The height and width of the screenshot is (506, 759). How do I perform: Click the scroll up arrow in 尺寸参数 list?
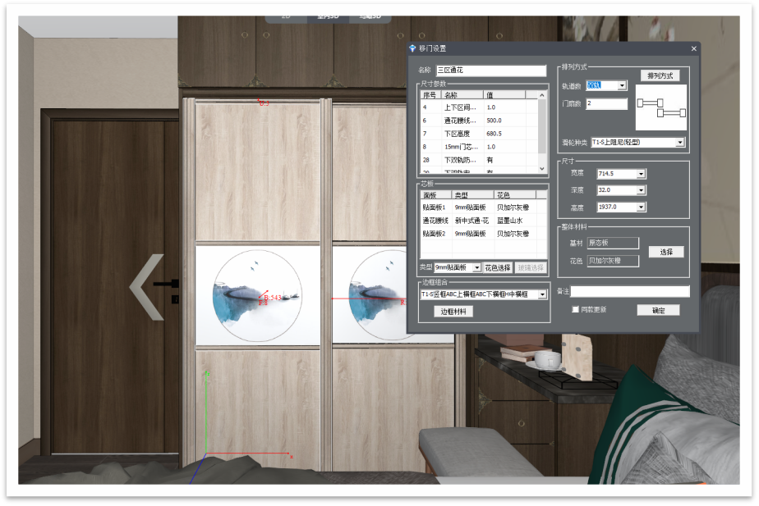(x=542, y=95)
